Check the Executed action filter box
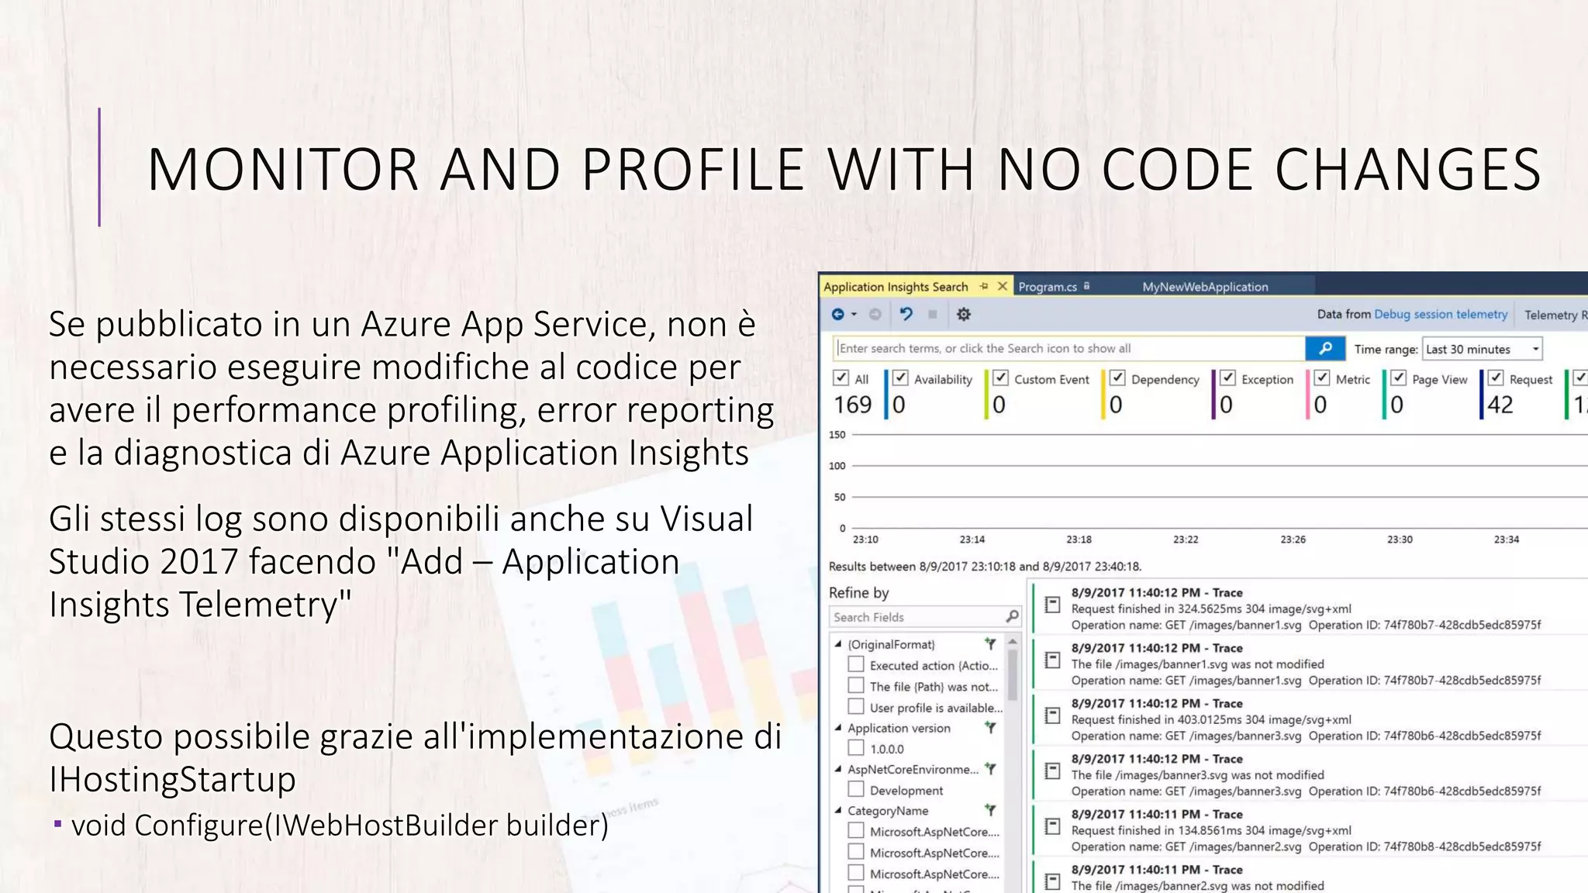Screen dimensions: 1588x893 [x=856, y=664]
